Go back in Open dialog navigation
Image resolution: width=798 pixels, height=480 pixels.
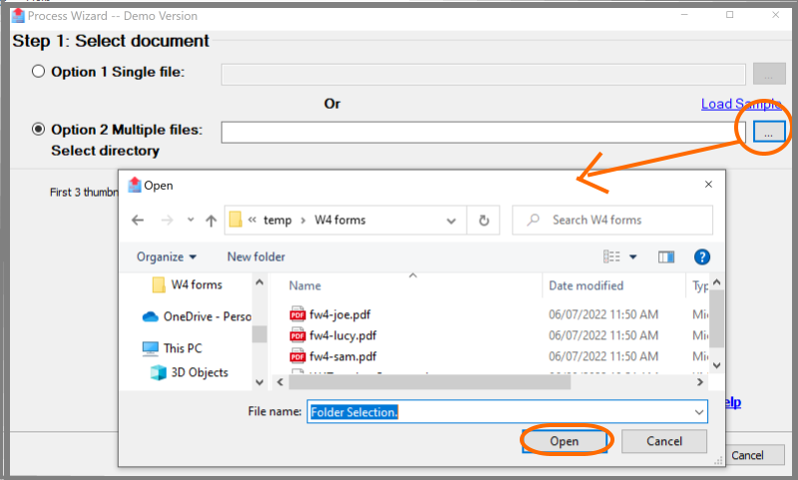(138, 220)
